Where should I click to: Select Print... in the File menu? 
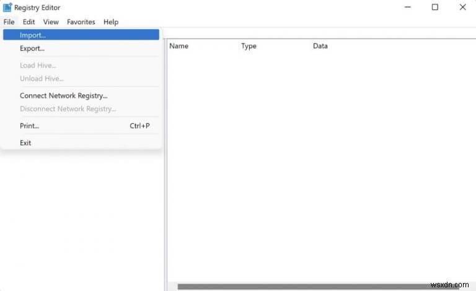(x=81, y=126)
